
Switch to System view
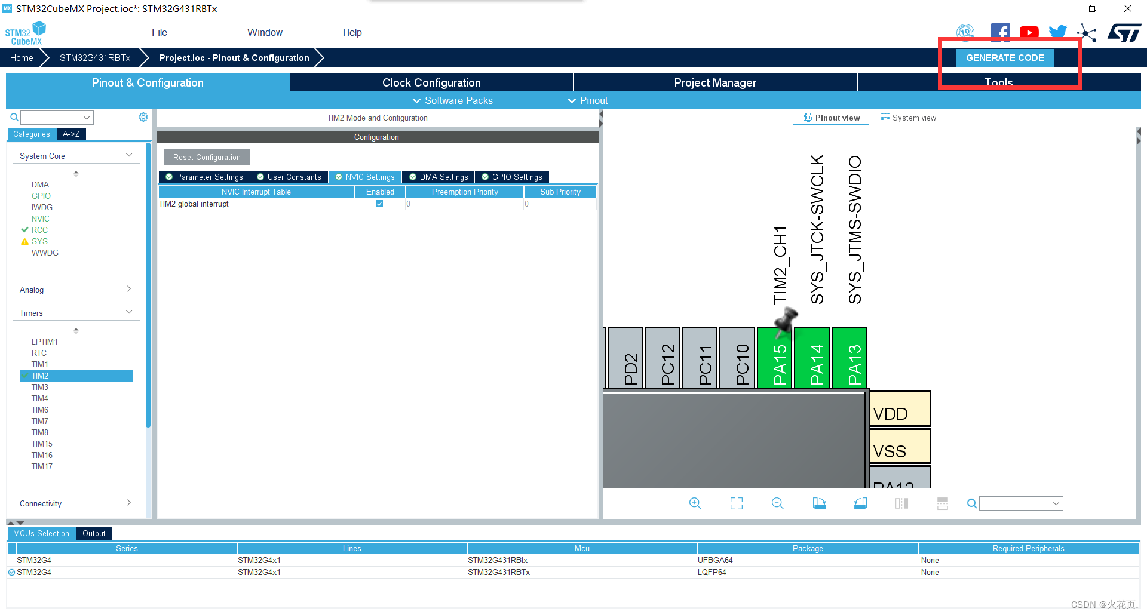[x=909, y=118]
